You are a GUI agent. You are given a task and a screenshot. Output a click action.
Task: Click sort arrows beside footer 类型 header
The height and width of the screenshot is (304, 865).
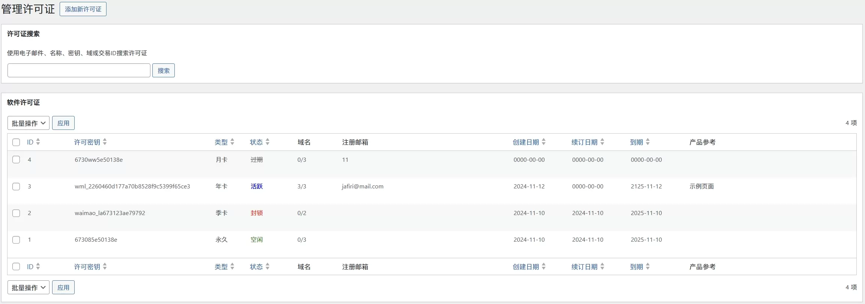click(x=232, y=266)
